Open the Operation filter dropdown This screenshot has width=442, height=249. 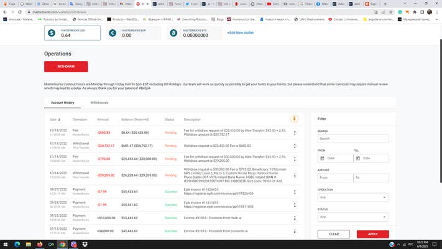point(353,198)
